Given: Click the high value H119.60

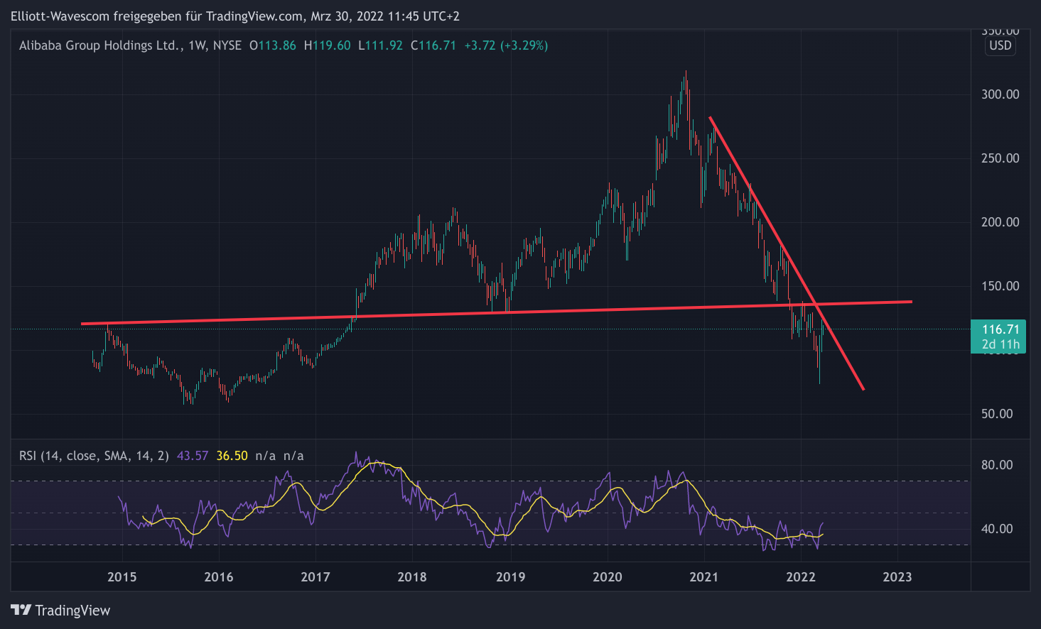Looking at the screenshot, I should (327, 45).
